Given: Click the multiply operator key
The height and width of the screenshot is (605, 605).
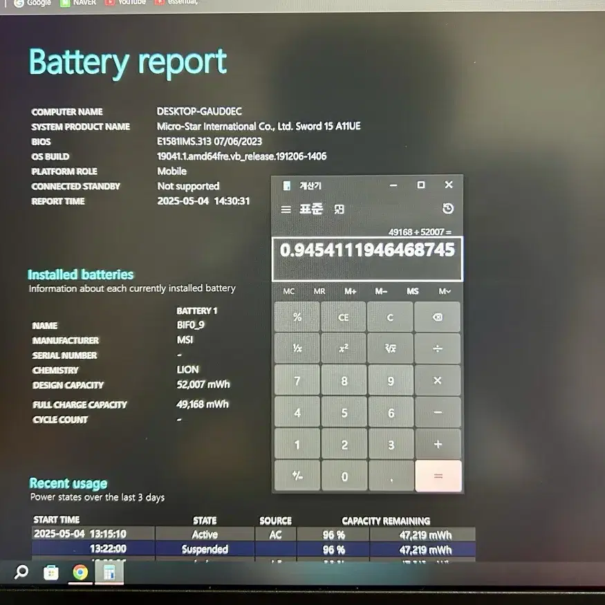Looking at the screenshot, I should tap(437, 380).
